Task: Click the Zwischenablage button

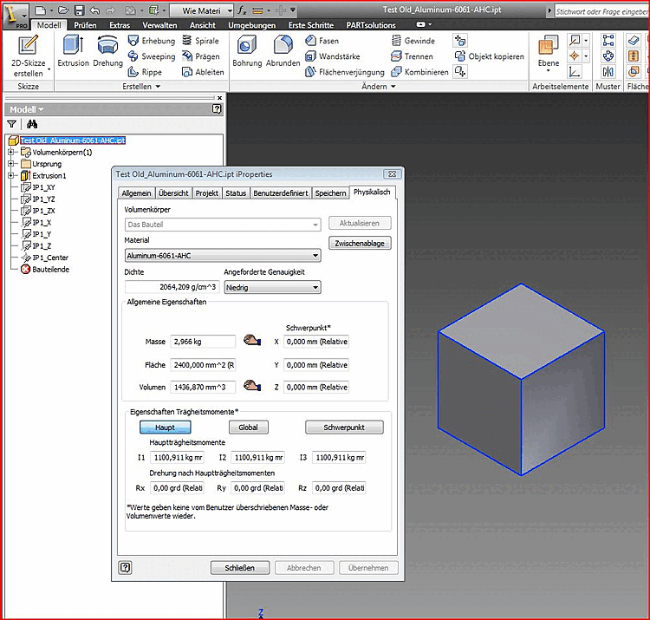Action: [x=361, y=244]
